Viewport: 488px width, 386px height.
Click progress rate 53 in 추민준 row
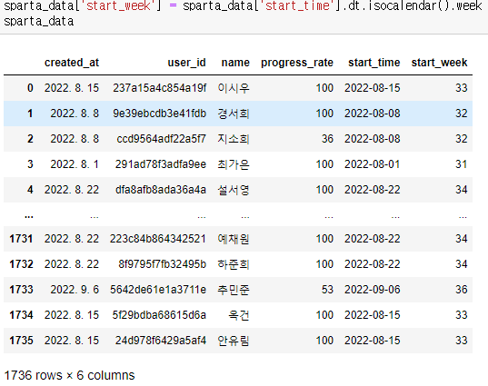[x=327, y=290]
